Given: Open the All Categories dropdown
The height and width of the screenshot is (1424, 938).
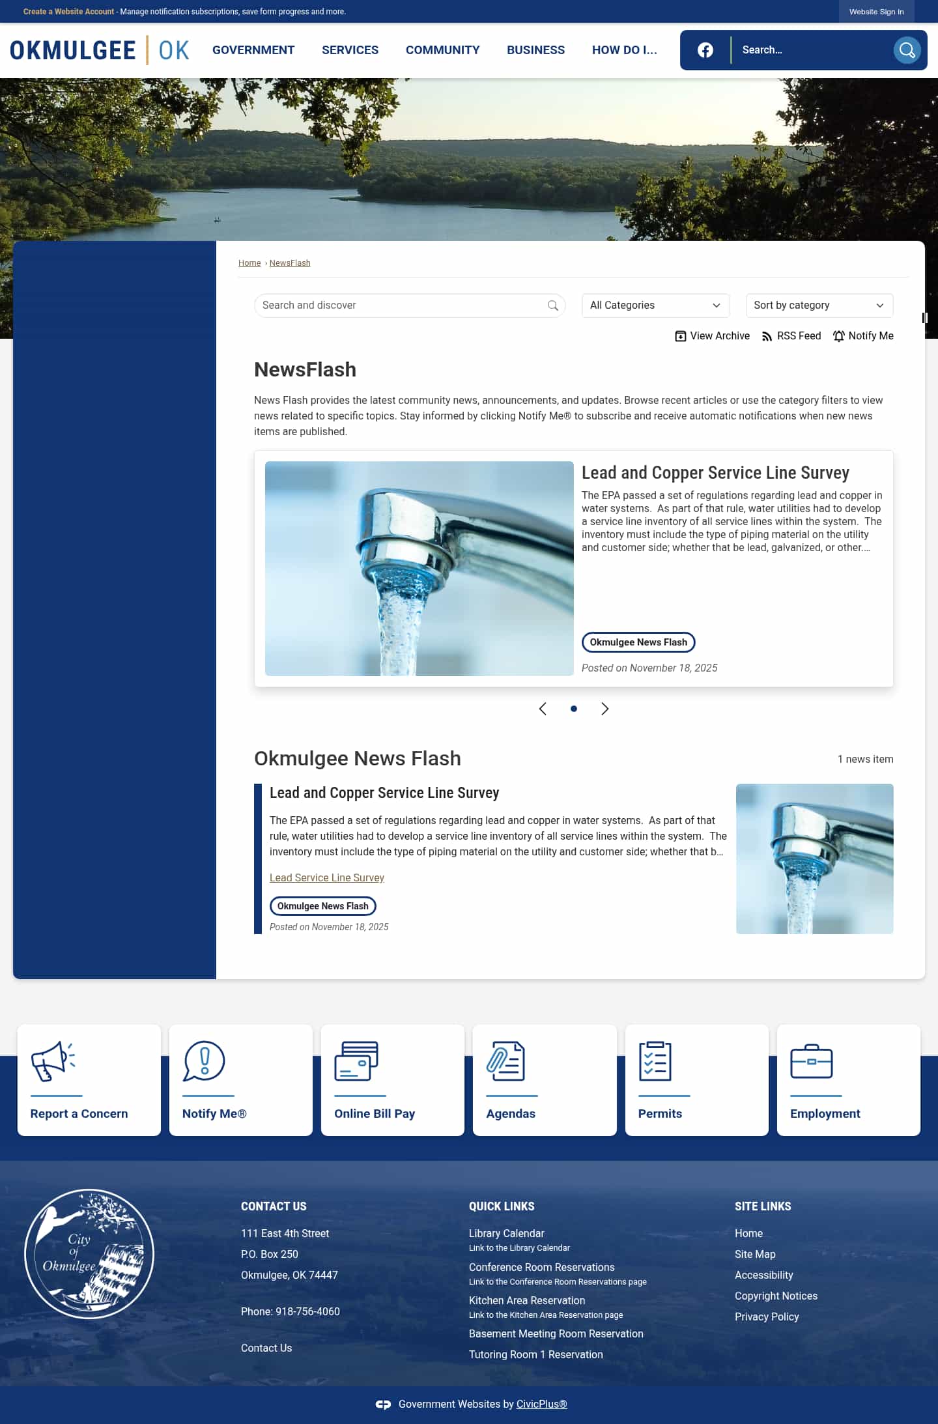Looking at the screenshot, I should click(x=655, y=306).
